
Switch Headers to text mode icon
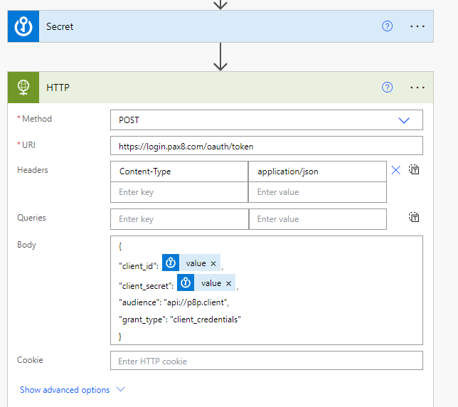(x=414, y=170)
